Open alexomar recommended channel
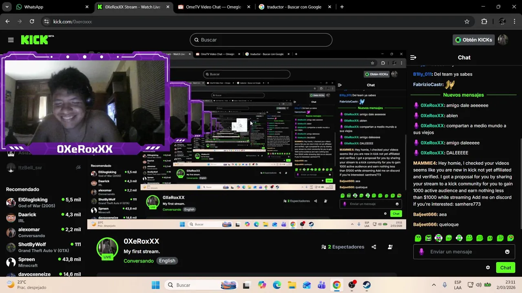 click(x=43, y=232)
